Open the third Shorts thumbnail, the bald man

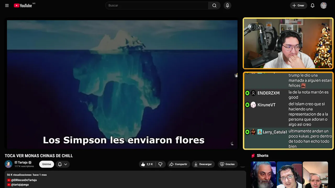(x=315, y=175)
